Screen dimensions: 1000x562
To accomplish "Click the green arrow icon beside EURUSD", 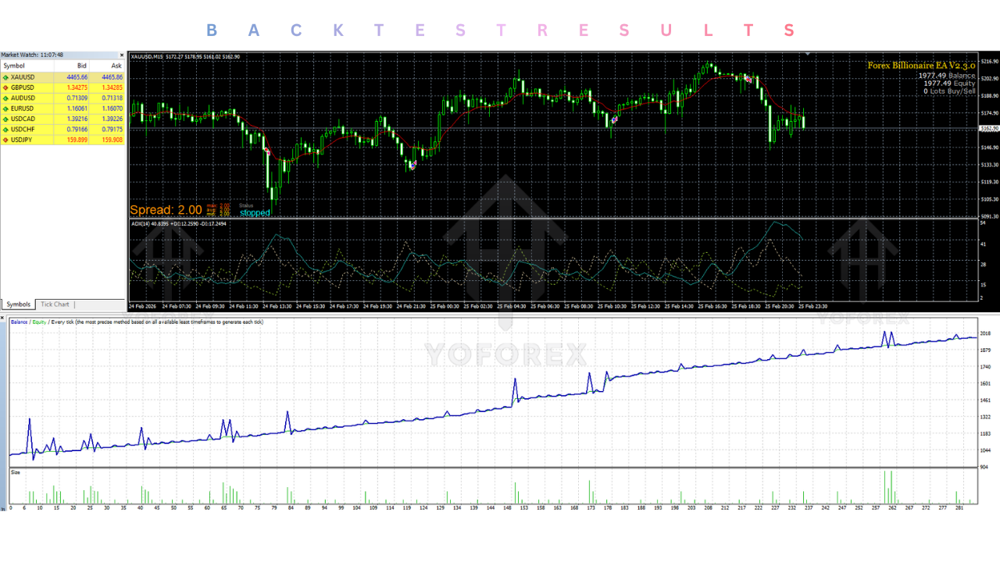I will tap(6, 108).
